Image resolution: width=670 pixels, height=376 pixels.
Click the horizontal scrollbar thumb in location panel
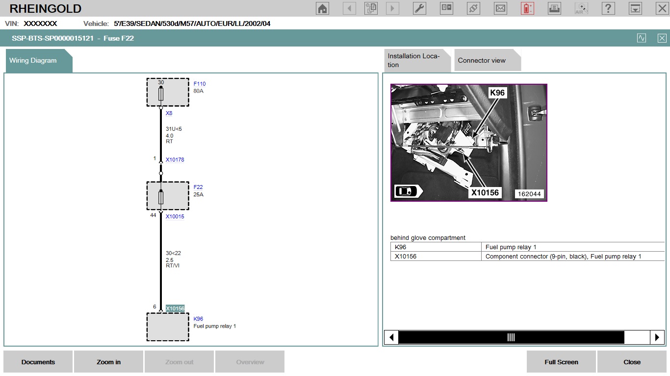(x=511, y=337)
